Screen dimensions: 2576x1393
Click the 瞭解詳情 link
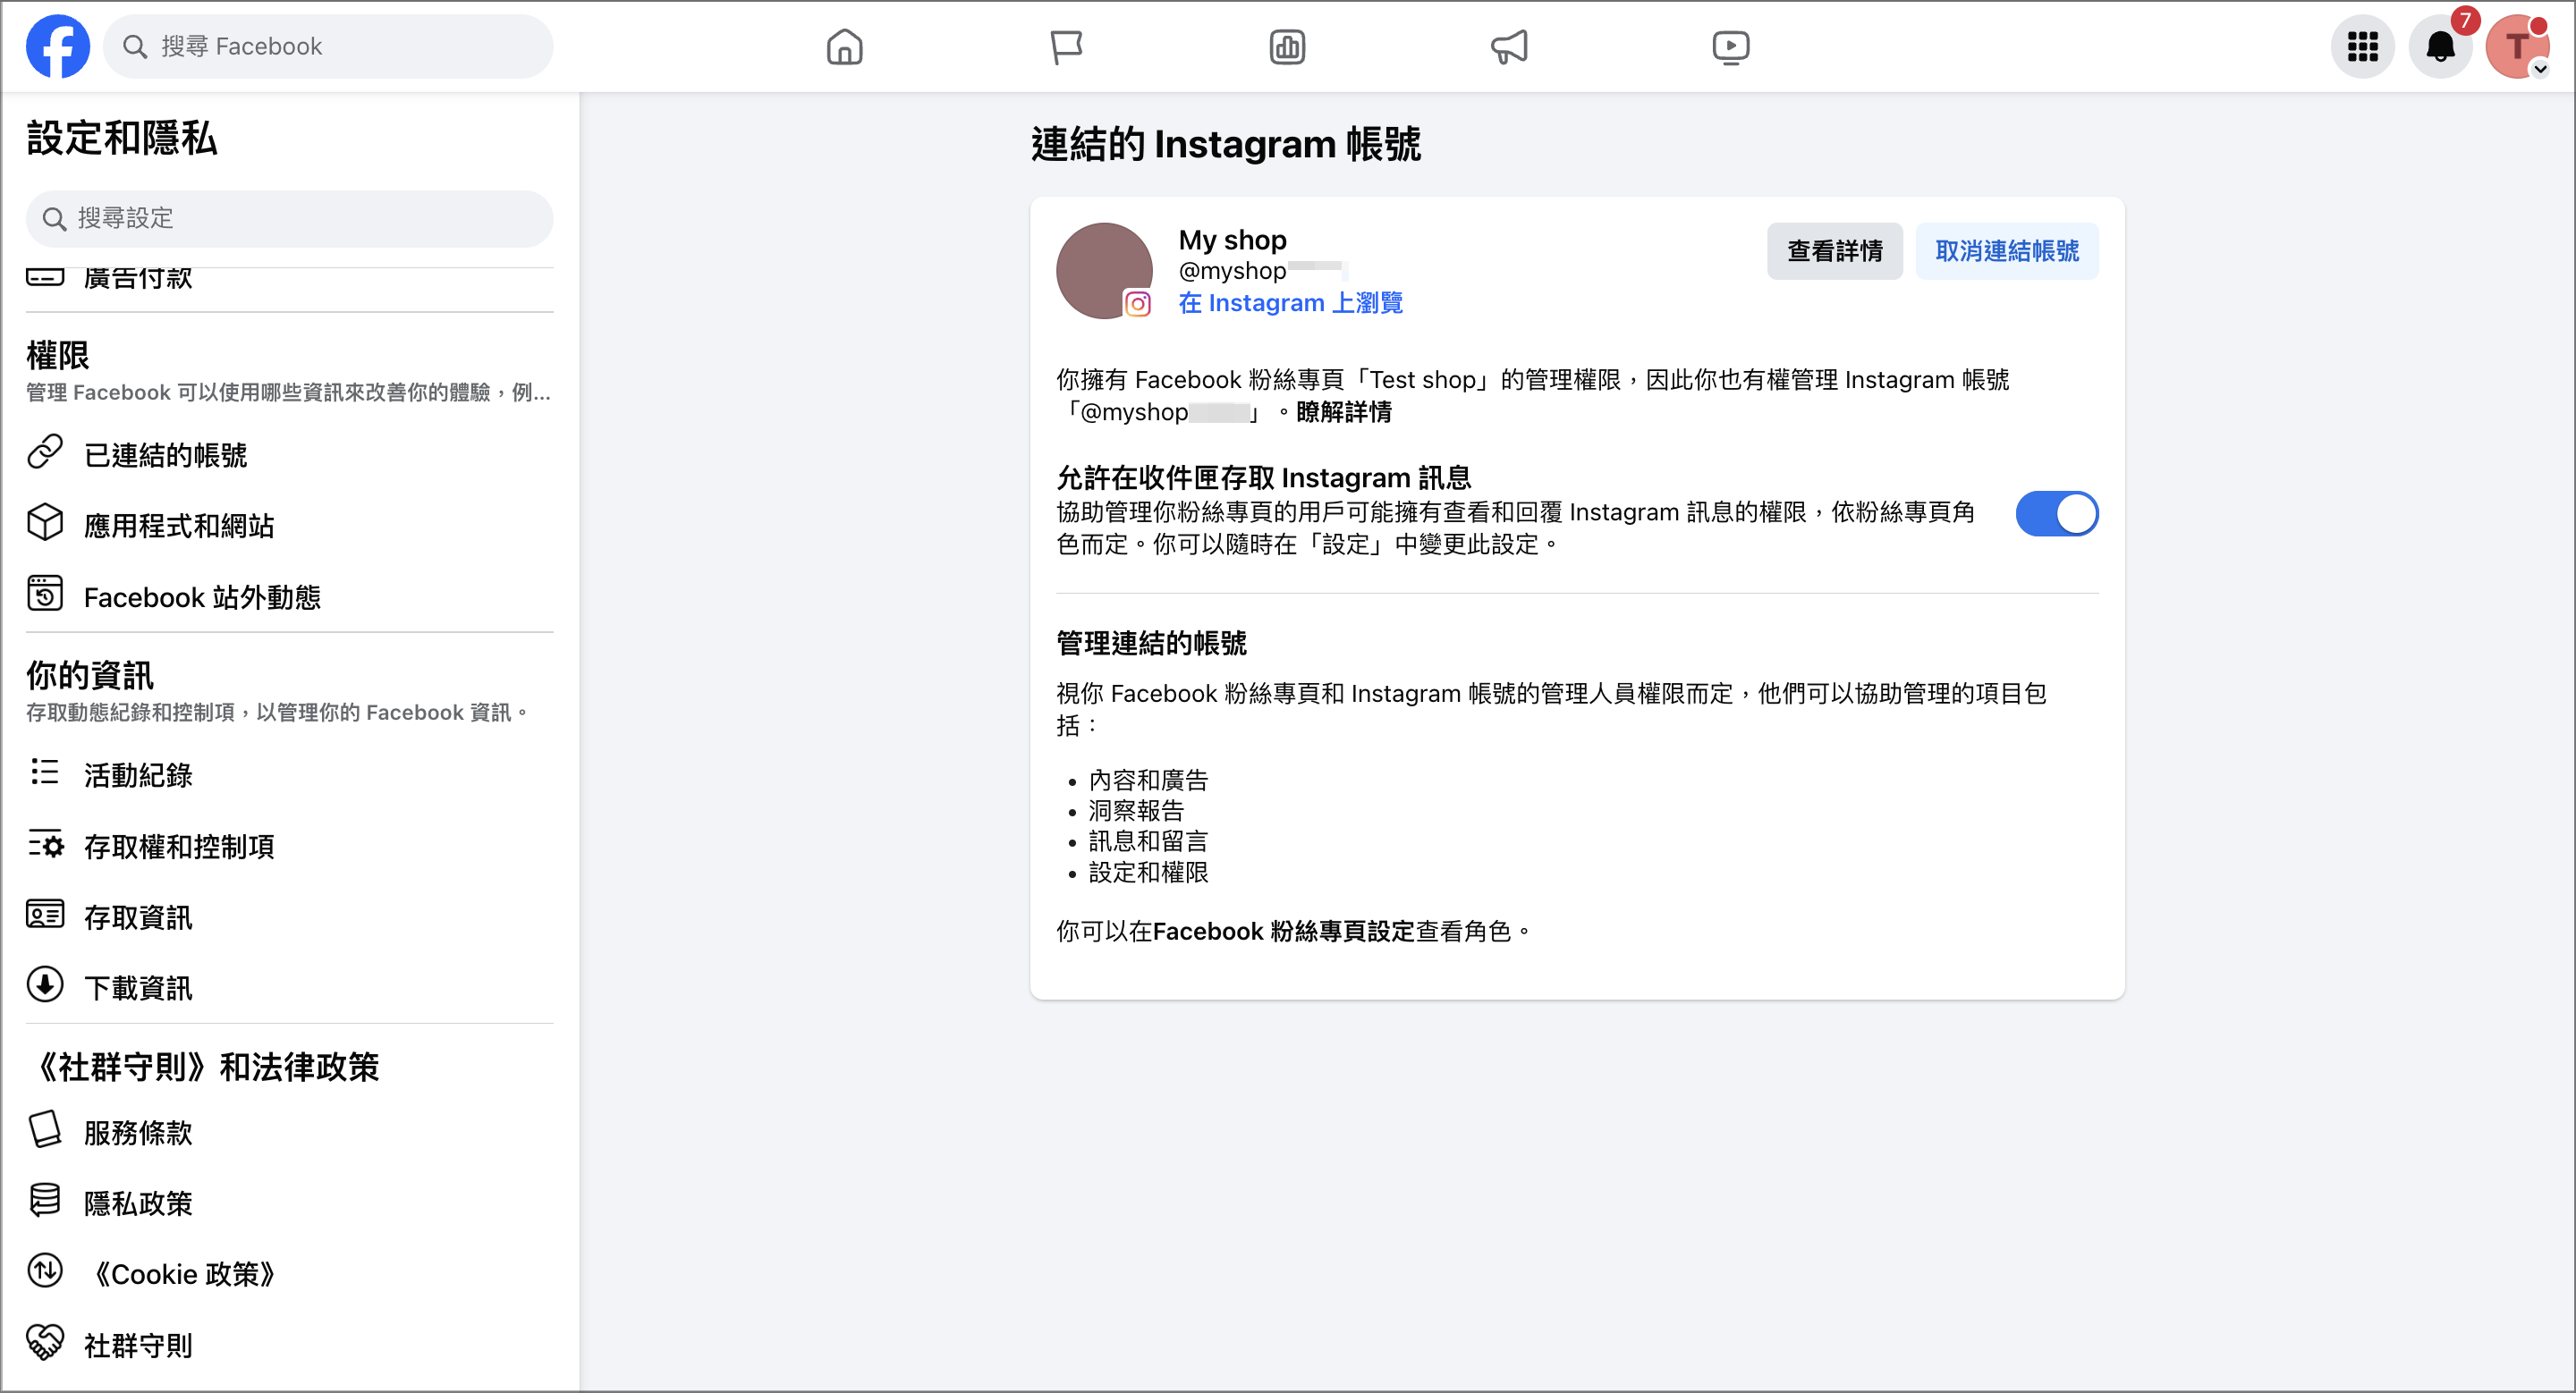click(1343, 411)
